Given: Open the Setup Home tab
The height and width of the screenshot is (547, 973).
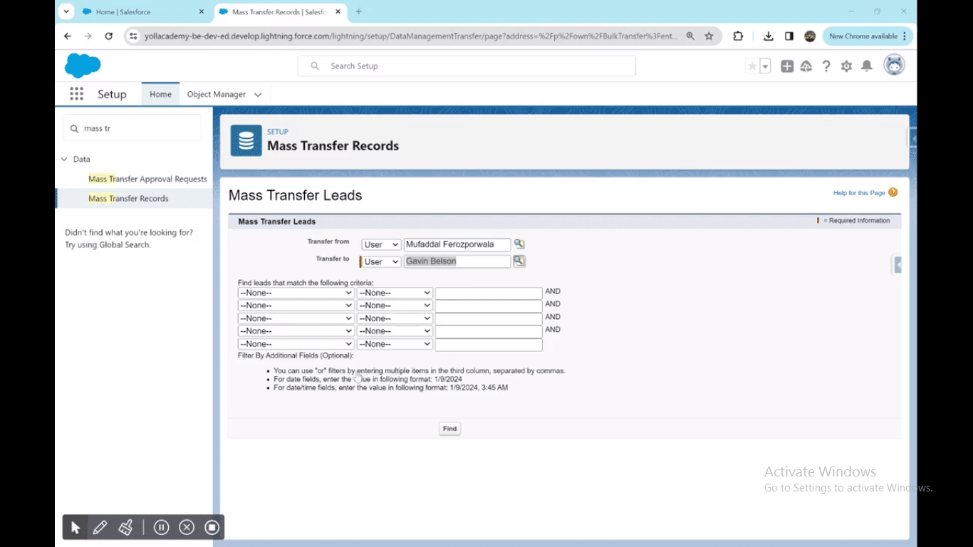Looking at the screenshot, I should 160,94.
